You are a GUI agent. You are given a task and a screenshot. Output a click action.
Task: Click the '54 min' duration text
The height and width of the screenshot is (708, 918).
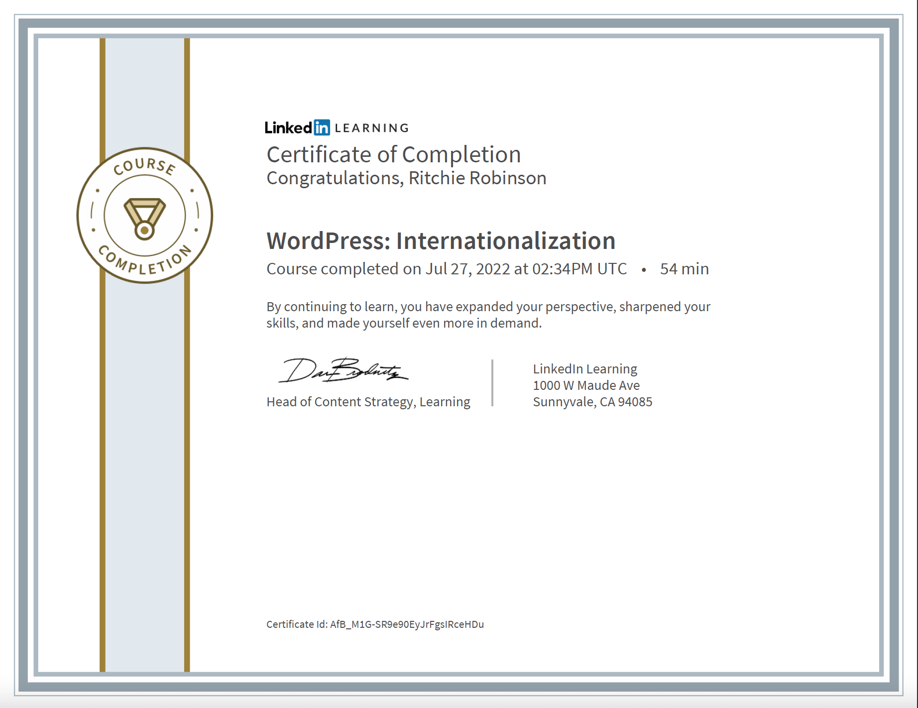pos(685,269)
